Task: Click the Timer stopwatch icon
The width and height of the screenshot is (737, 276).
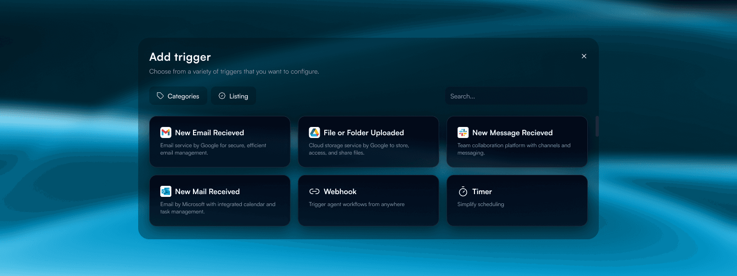Action: click(x=463, y=191)
